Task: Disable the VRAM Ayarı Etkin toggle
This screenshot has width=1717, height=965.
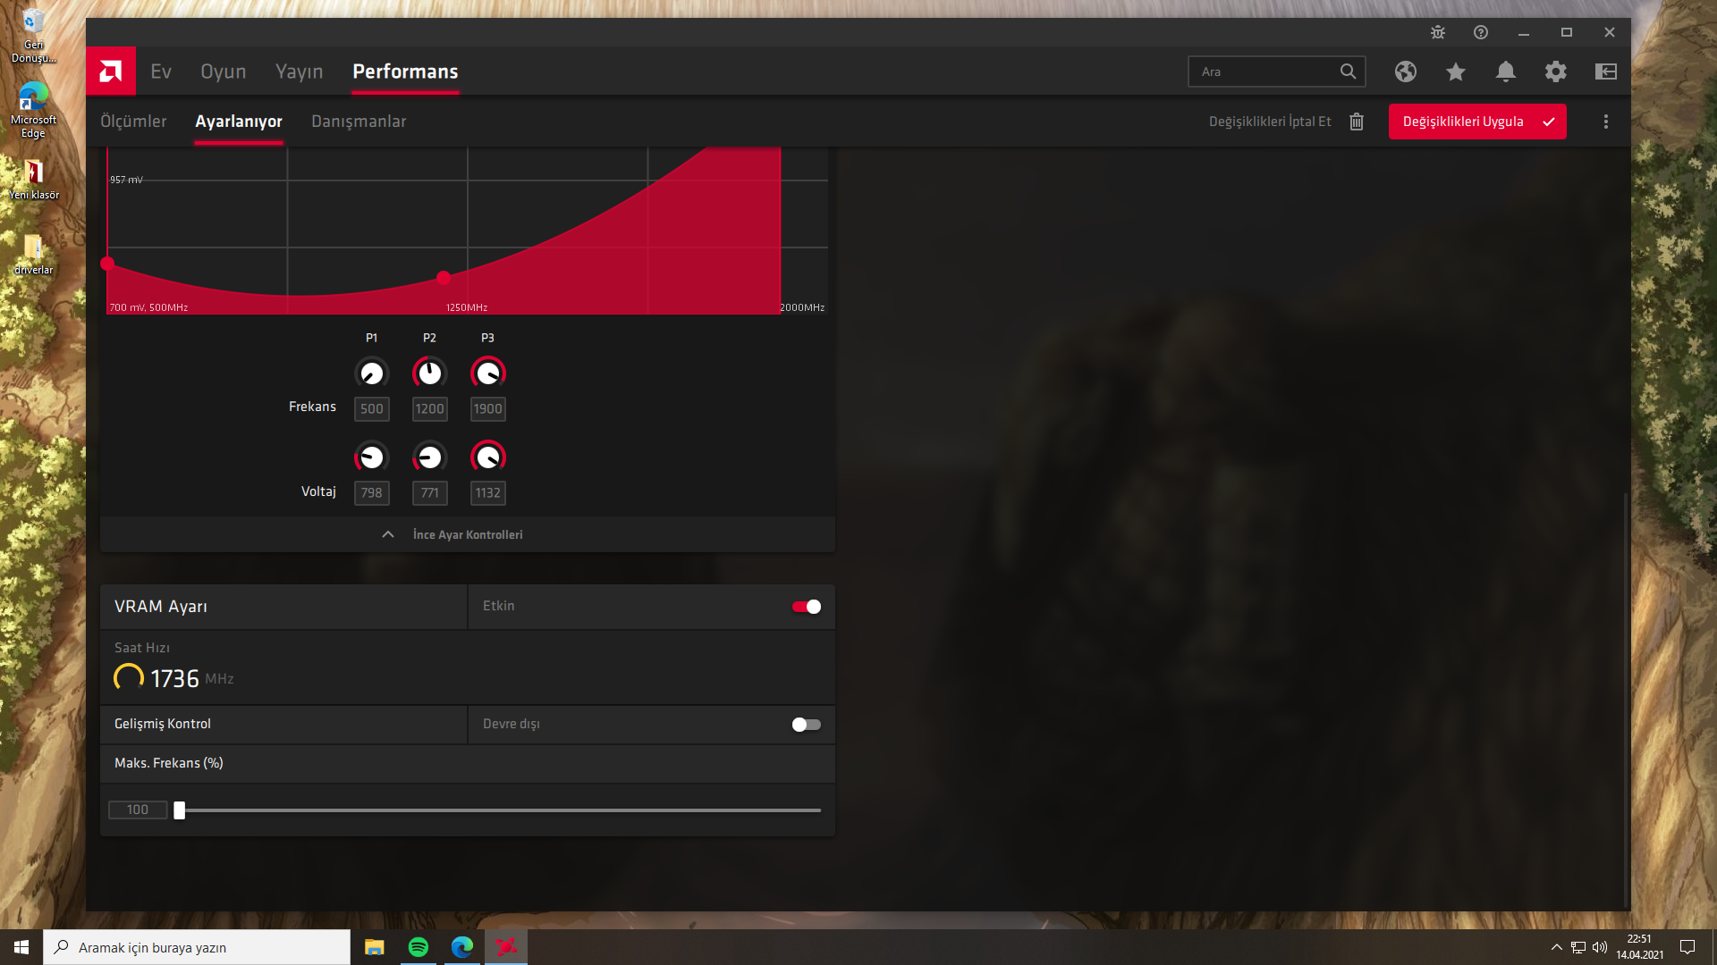Action: click(x=806, y=607)
